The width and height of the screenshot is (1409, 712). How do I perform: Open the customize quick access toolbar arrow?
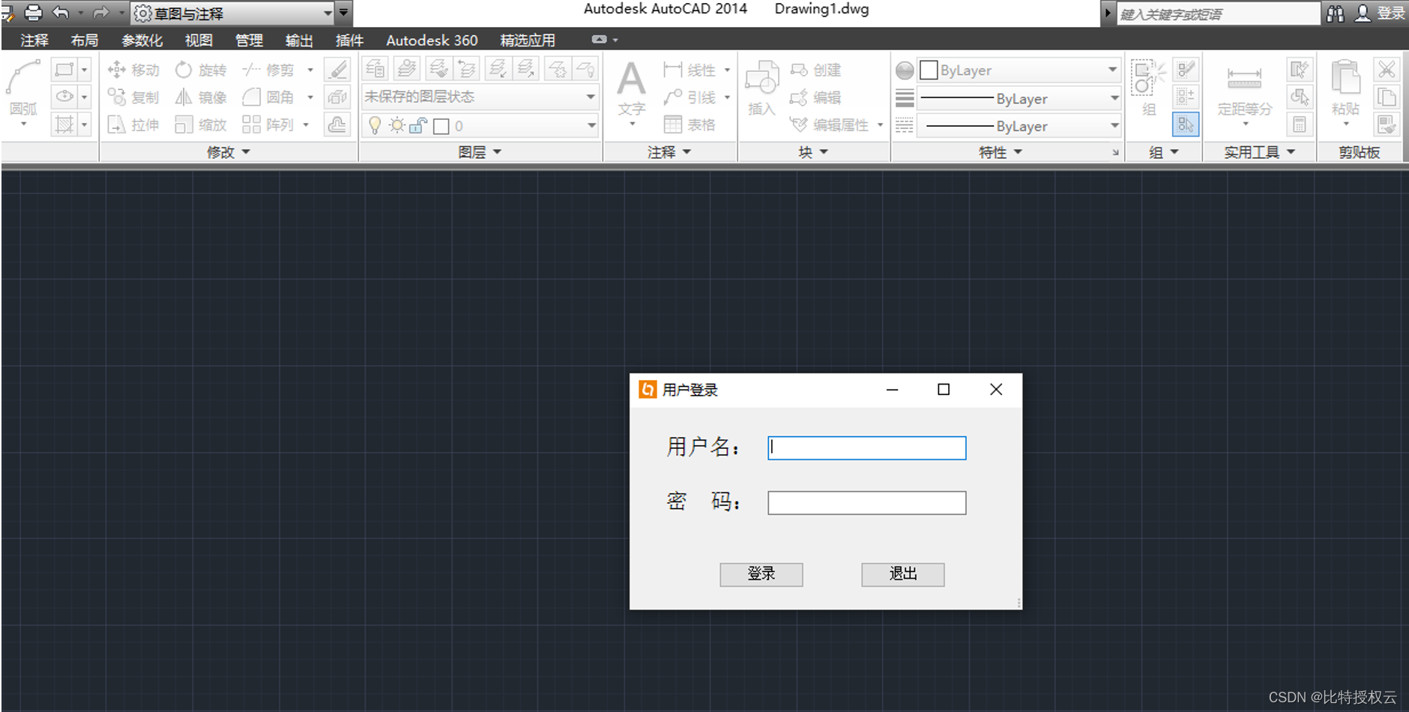point(343,13)
